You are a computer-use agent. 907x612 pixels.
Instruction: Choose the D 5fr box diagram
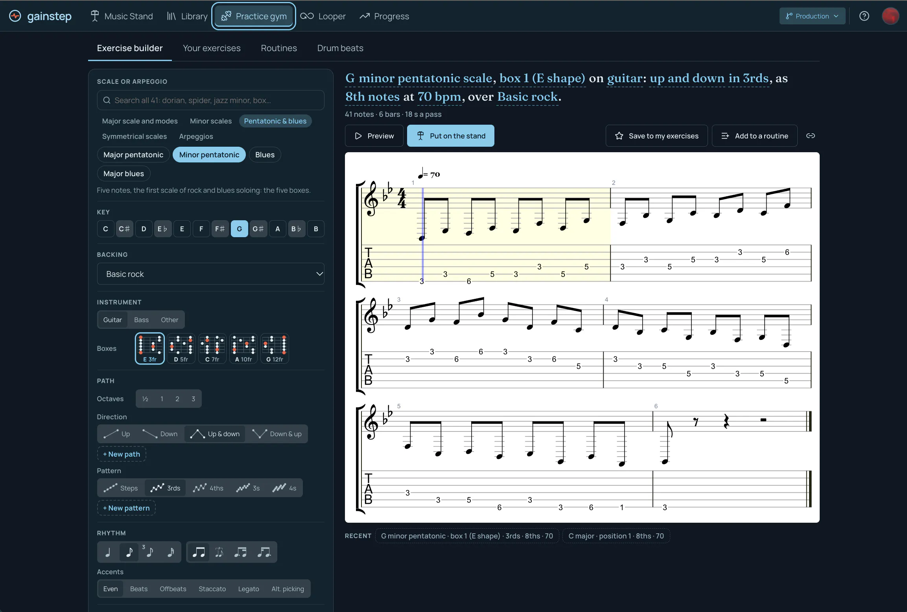click(181, 348)
